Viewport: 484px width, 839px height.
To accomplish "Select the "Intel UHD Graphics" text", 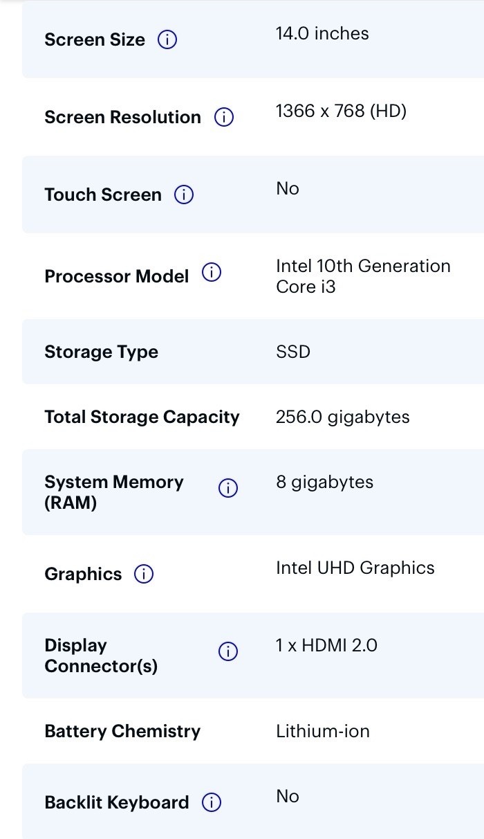I will pos(355,568).
